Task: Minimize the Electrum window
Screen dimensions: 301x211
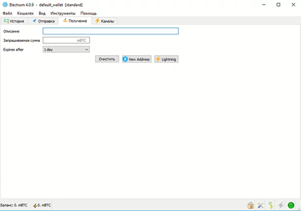Action: (x=264, y=4)
